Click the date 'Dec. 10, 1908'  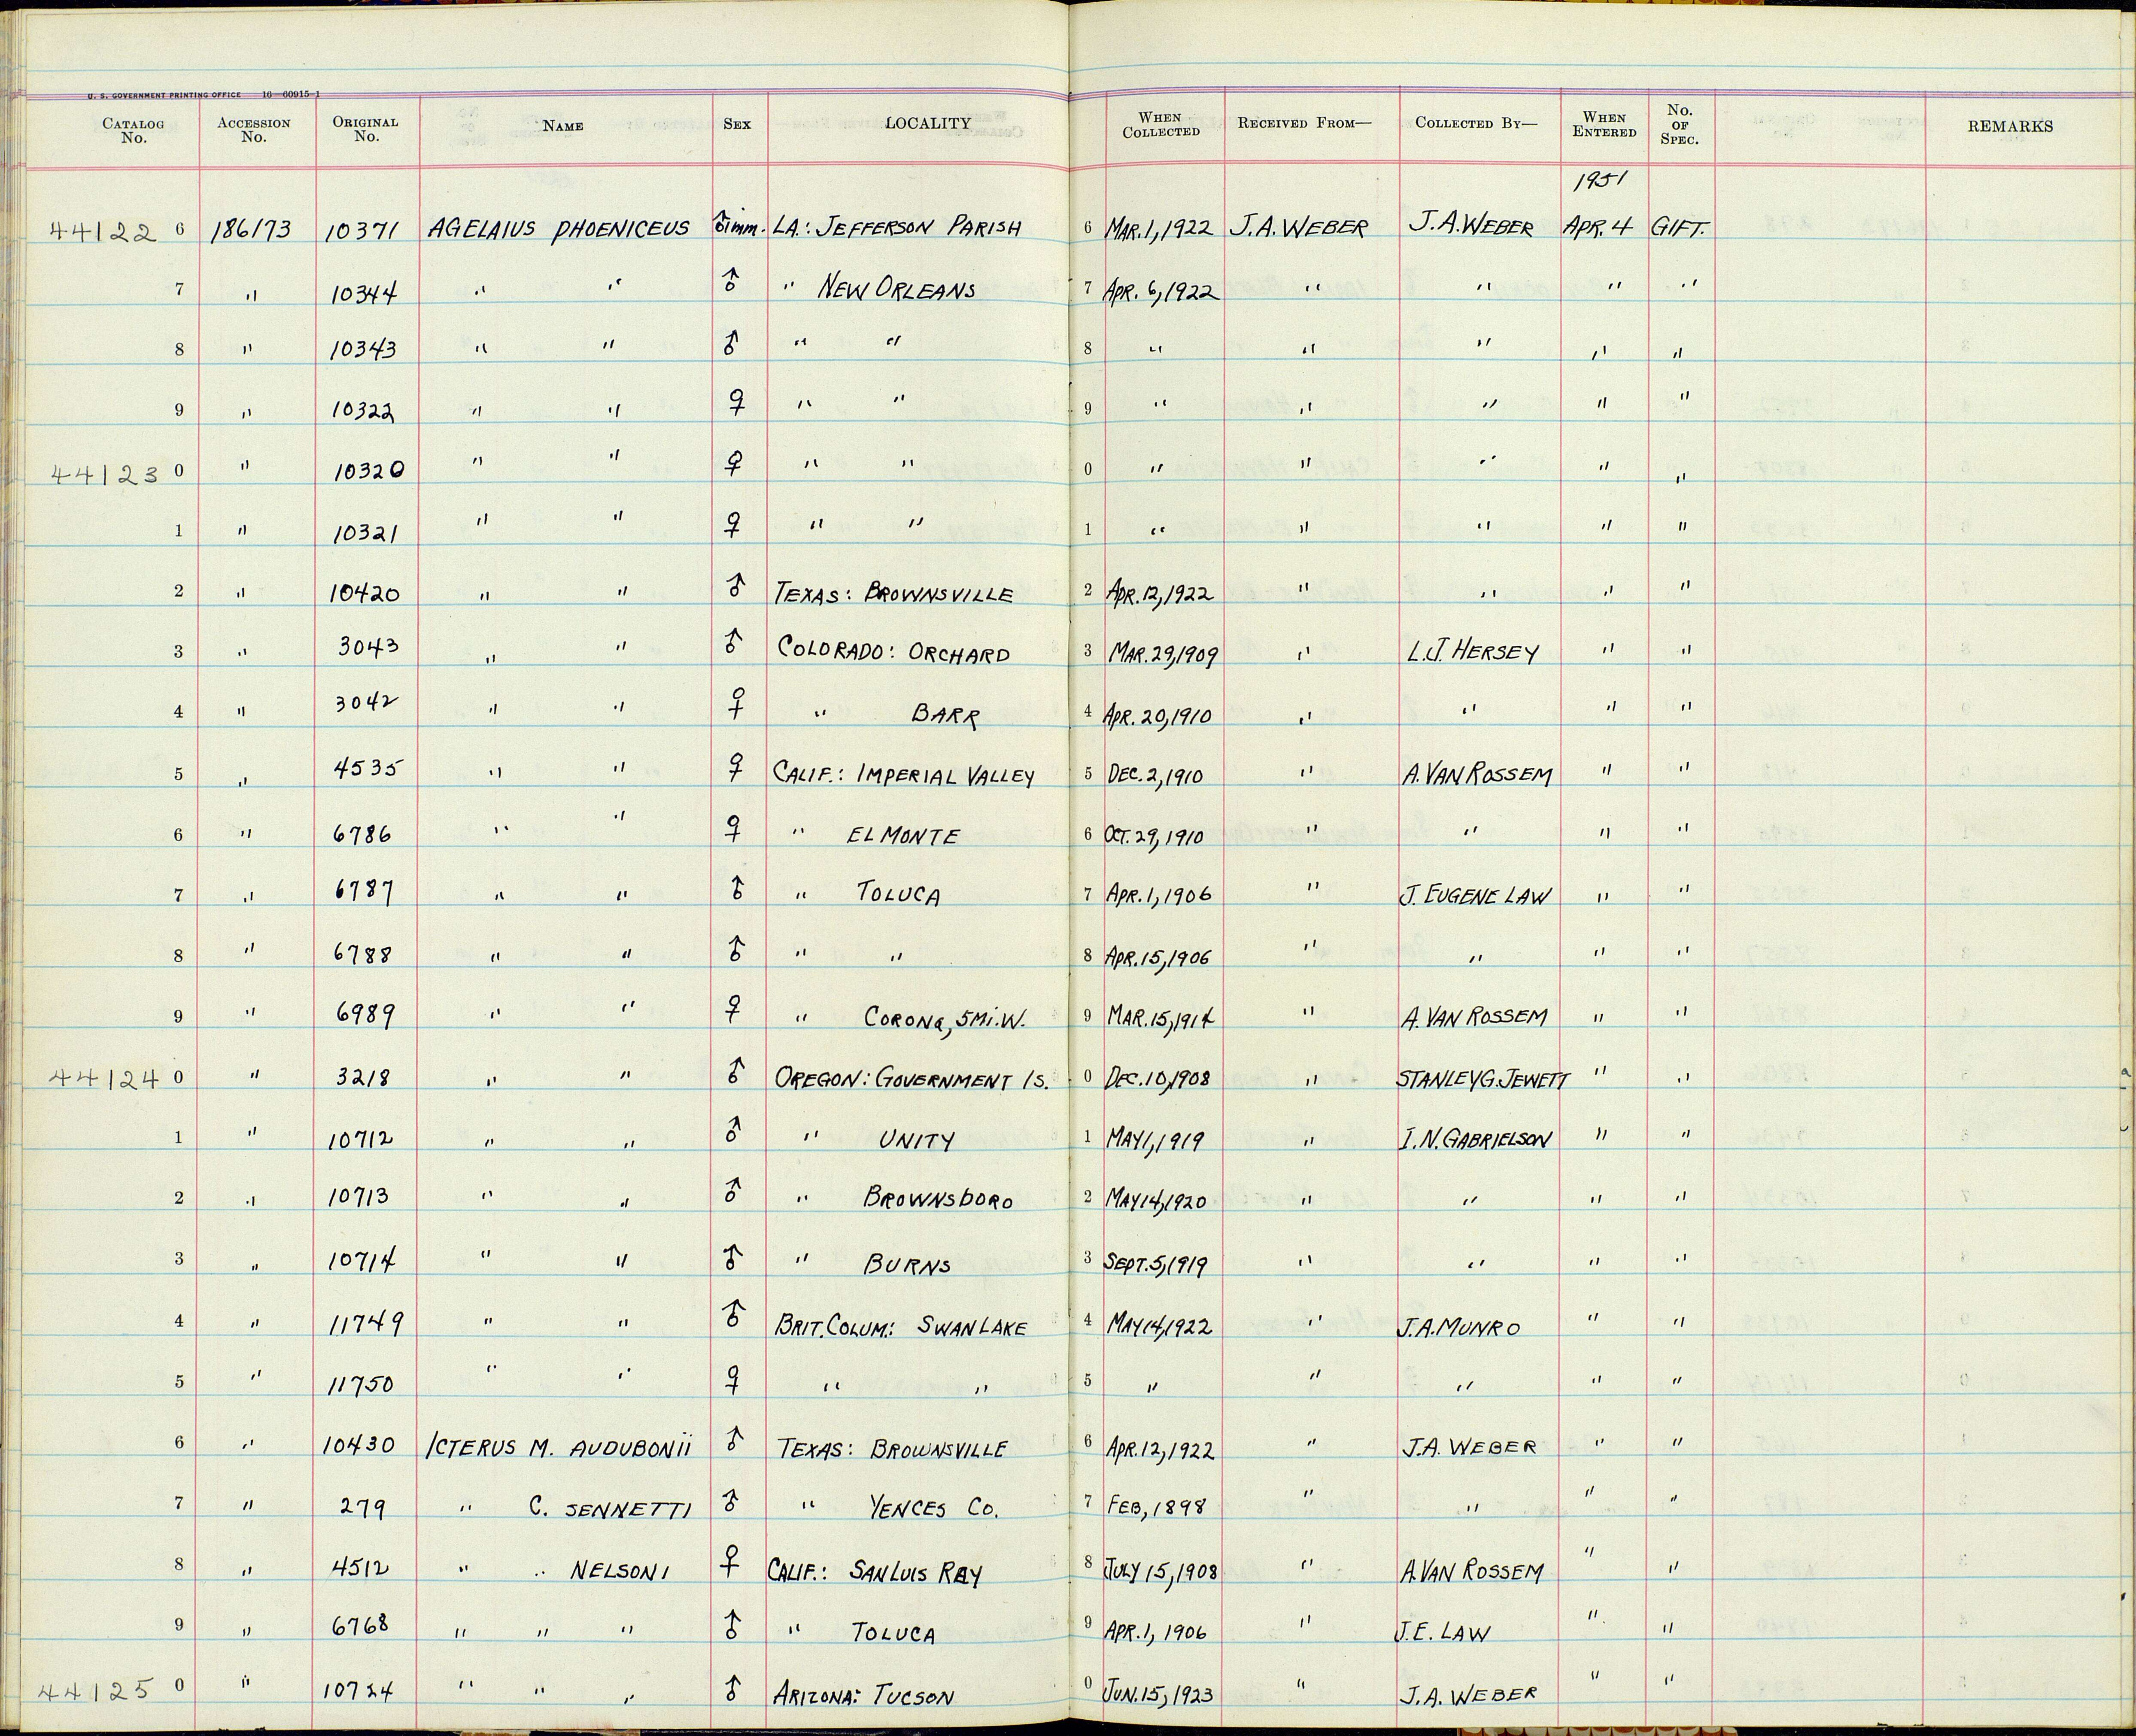[1159, 1080]
